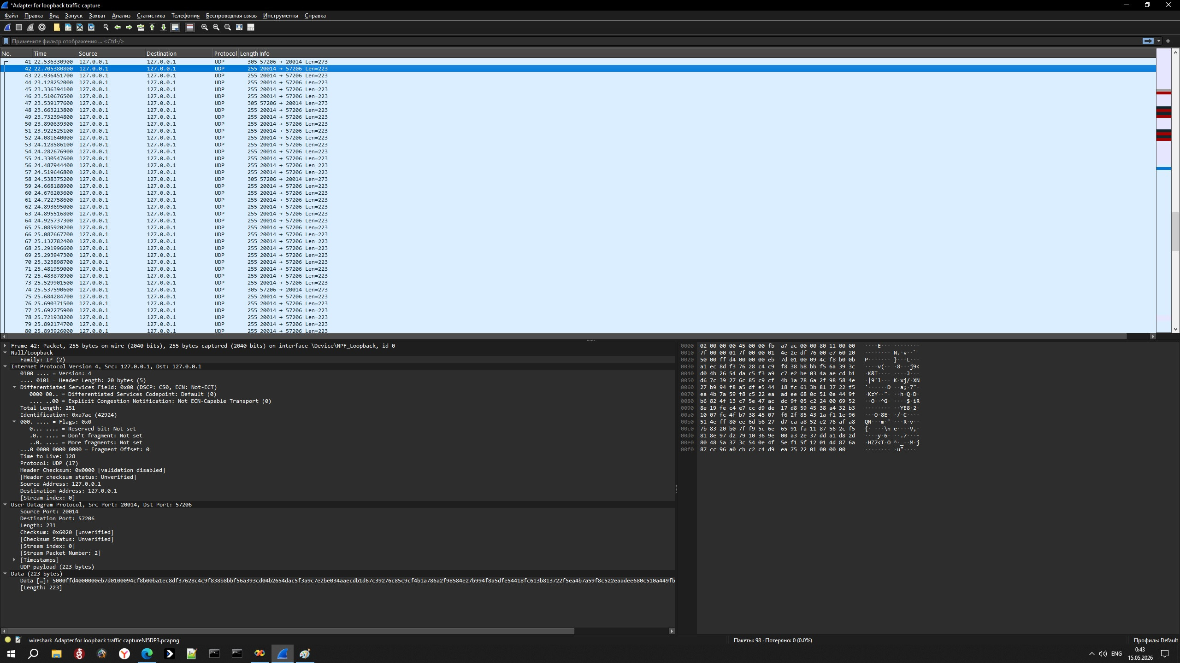1180x663 pixels.
Task: Reset text size to normal
Action: (228, 27)
